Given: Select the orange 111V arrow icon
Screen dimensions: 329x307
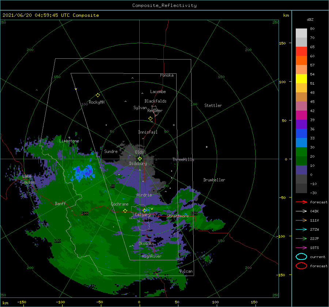Looking at the screenshot, I should (x=301, y=220).
